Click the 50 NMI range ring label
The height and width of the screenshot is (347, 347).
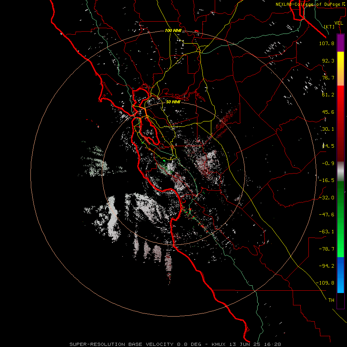coord(173,102)
